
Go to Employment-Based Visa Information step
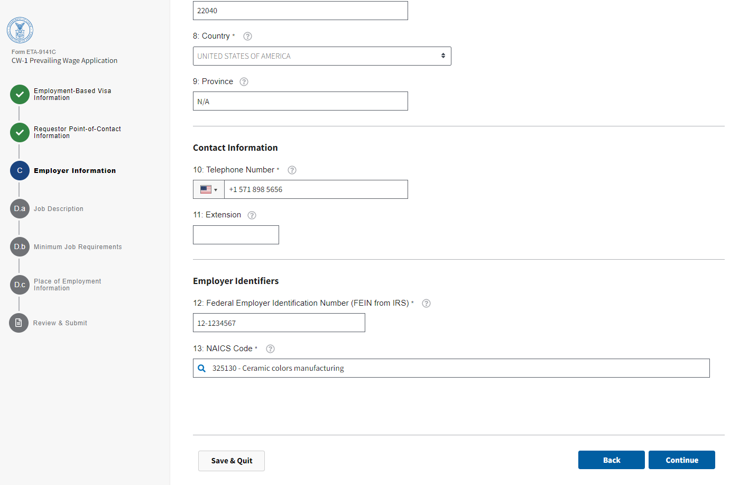pos(72,94)
